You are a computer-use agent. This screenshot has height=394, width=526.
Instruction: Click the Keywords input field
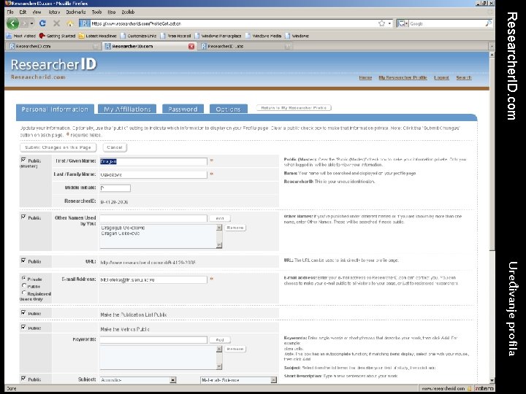pos(153,340)
